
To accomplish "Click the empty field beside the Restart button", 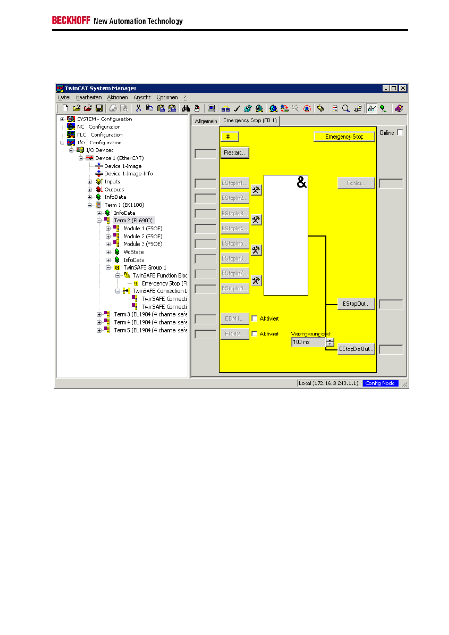I will 205,153.
